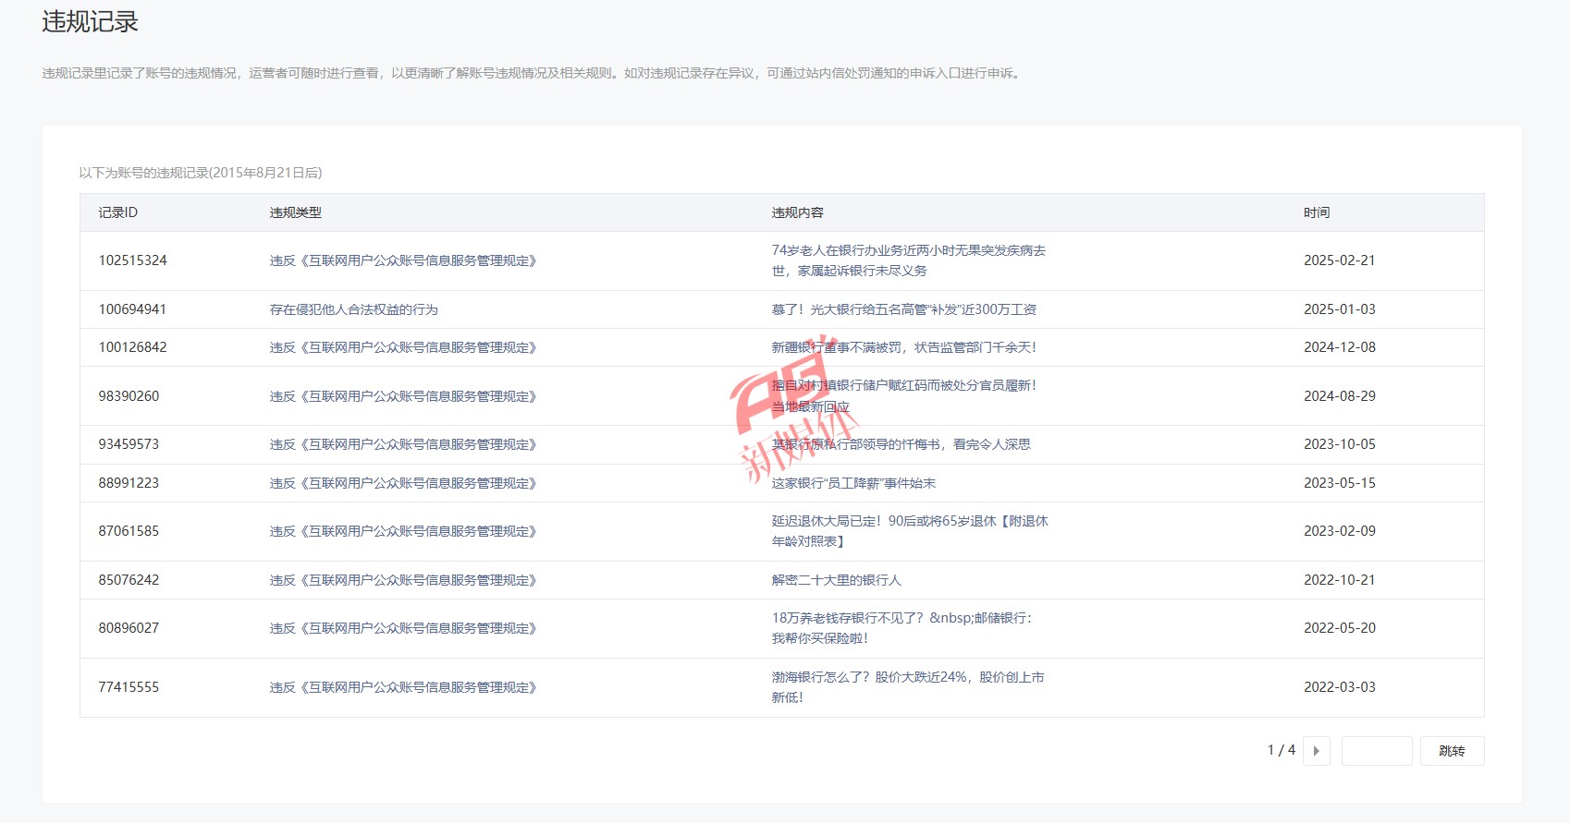Screen dimensions: 1570x823
Task: Click the page number jump input box
Action: pyautogui.click(x=1376, y=751)
